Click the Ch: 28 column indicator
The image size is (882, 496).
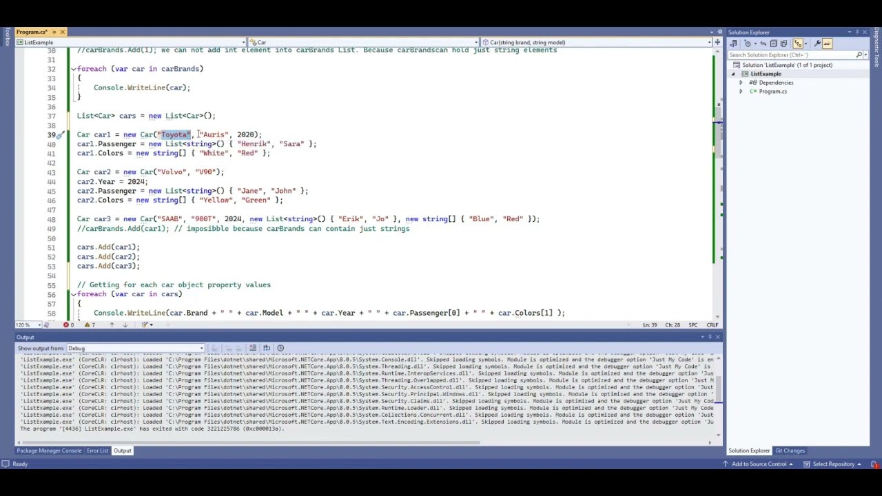(673, 325)
